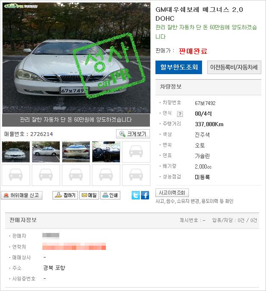The image size is (266, 291).
Task: Click the 크게보기 magnifier button
Action: [133, 134]
